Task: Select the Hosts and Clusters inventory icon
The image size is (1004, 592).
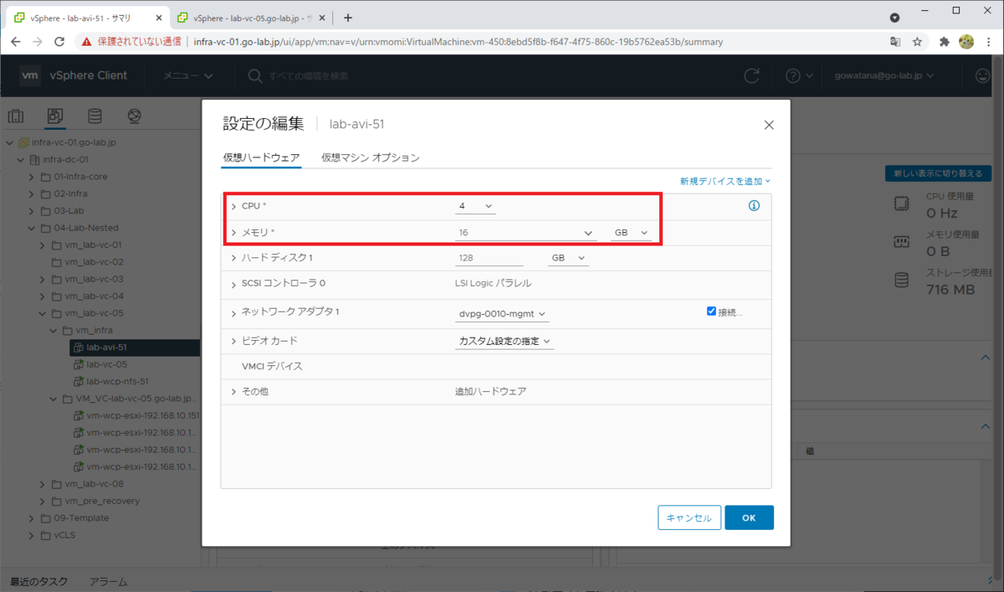Action: pos(16,115)
